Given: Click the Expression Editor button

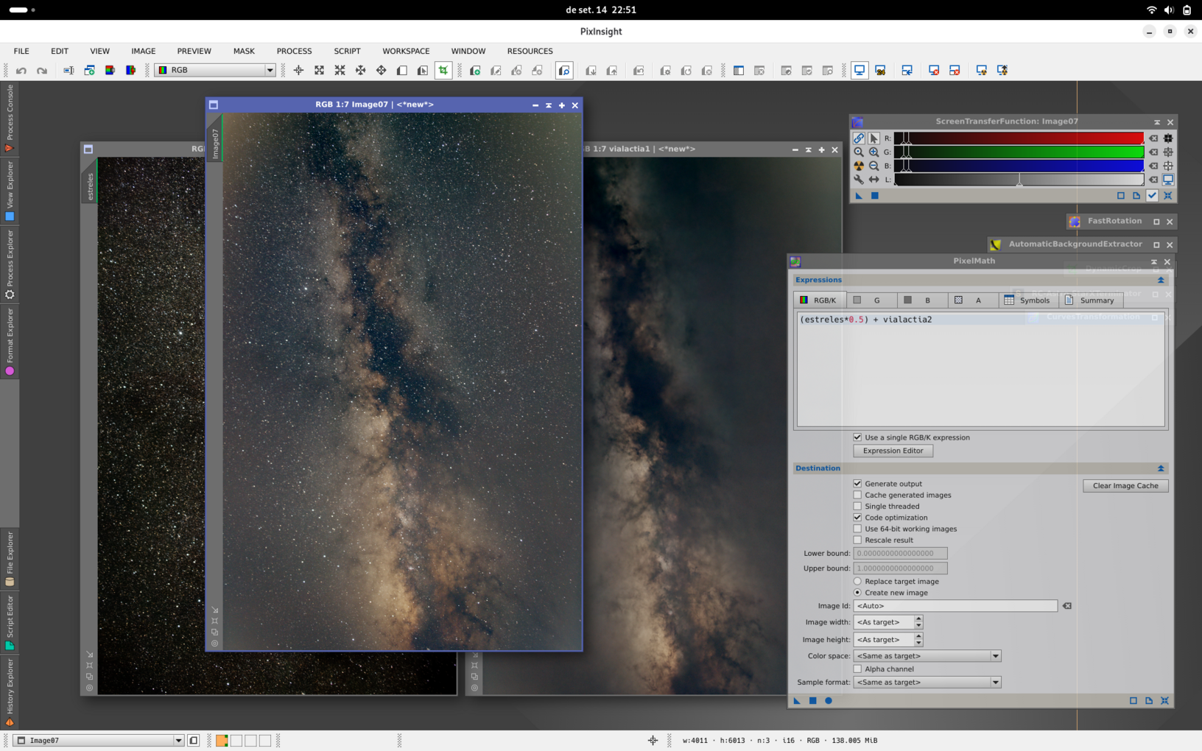Looking at the screenshot, I should 893,451.
